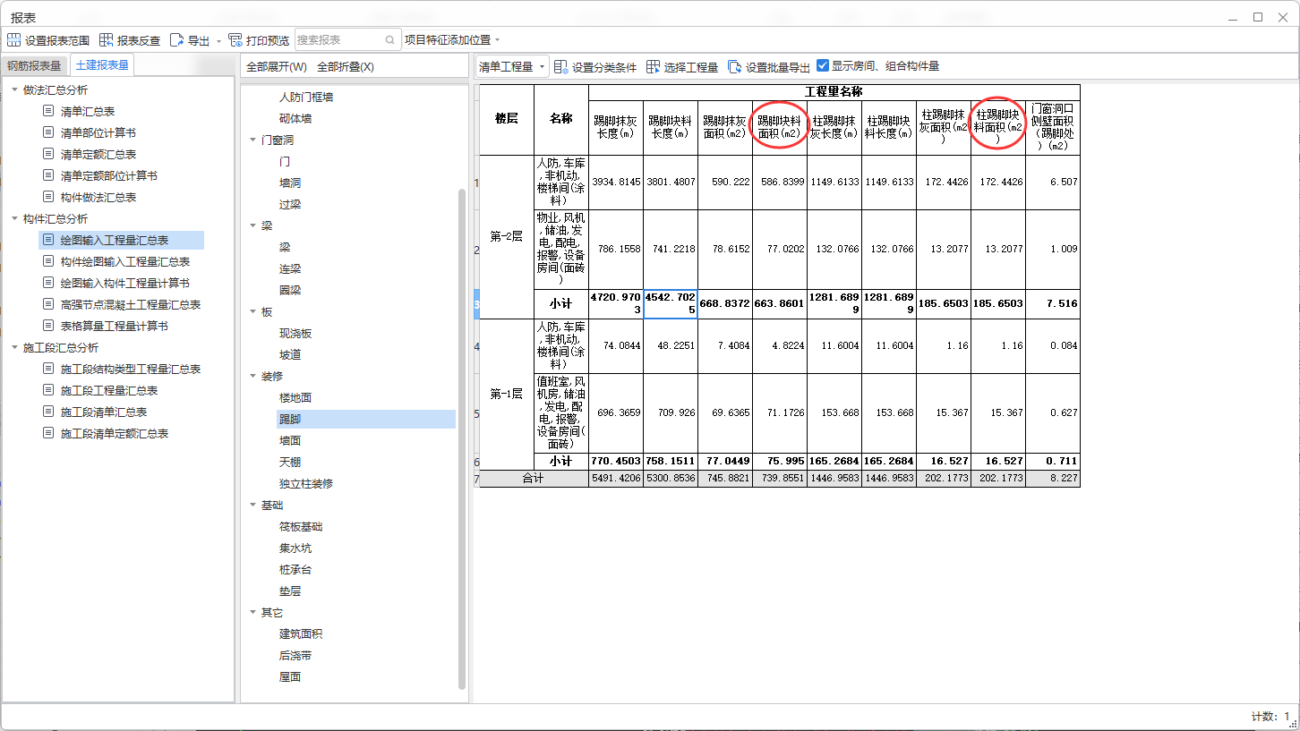
Task: Select 桩承台 tree item
Action: point(295,570)
